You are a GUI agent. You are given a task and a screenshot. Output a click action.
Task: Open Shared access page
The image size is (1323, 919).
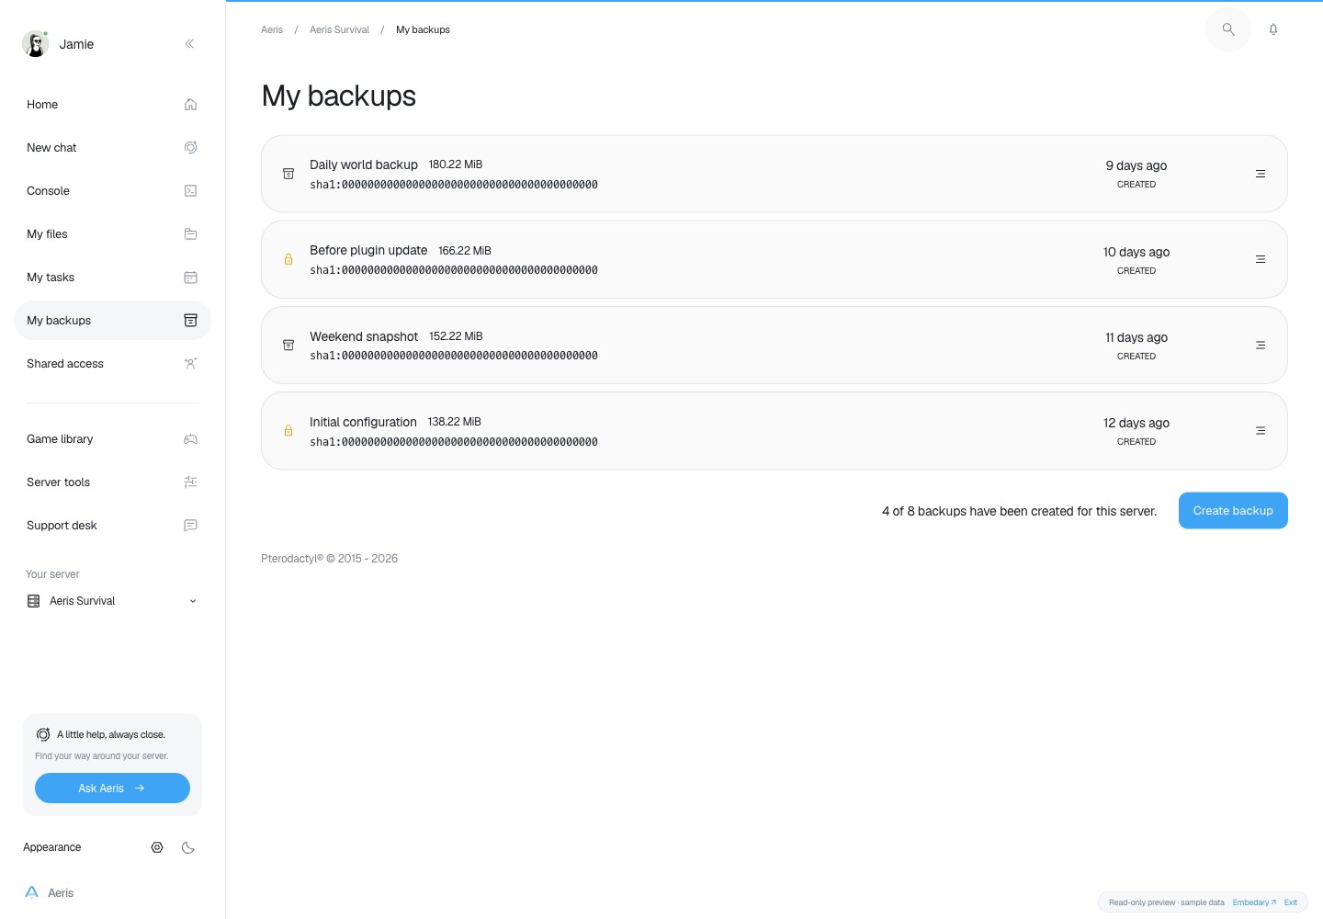112,364
